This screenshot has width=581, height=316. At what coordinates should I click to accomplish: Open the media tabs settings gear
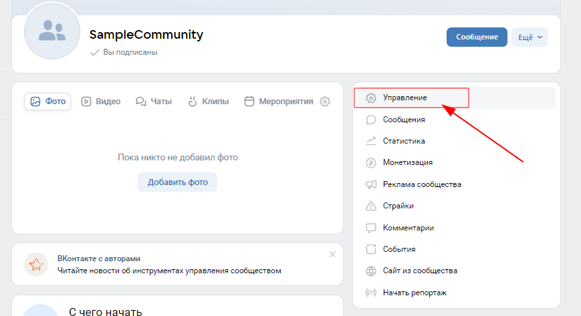[x=325, y=102]
